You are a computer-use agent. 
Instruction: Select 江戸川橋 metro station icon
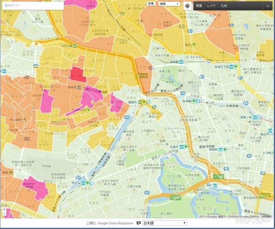(75, 46)
